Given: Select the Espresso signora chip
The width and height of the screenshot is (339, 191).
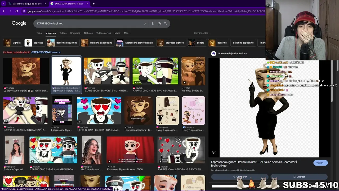Looking at the screenshot, I should 171,43.
